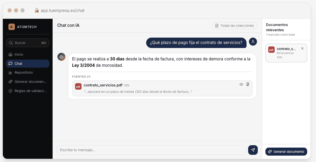316x162 pixels.
Task: Click the Relevancia 92% label in the card
Action: [285, 55]
